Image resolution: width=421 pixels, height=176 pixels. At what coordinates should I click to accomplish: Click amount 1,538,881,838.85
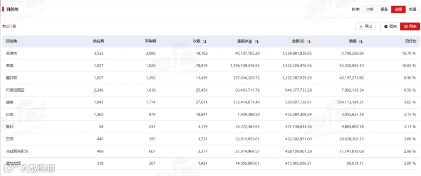click(297, 53)
